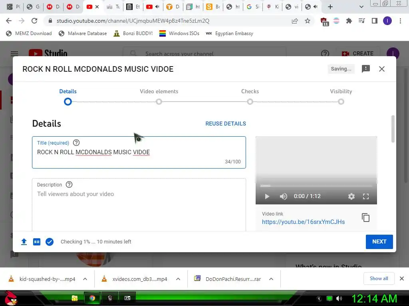Copy the video link with copy icon
409x306 pixels.
366,218
